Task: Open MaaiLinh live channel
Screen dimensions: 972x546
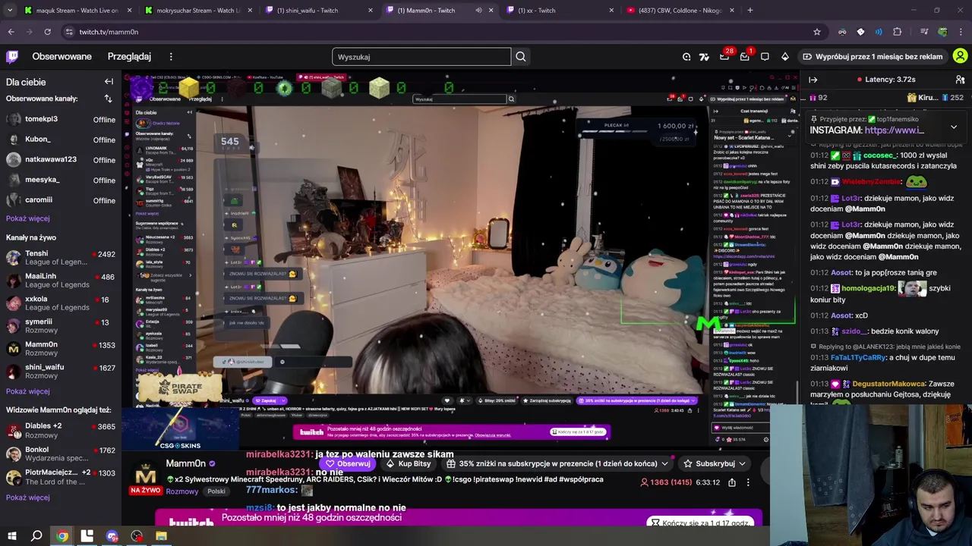Action: (x=61, y=281)
